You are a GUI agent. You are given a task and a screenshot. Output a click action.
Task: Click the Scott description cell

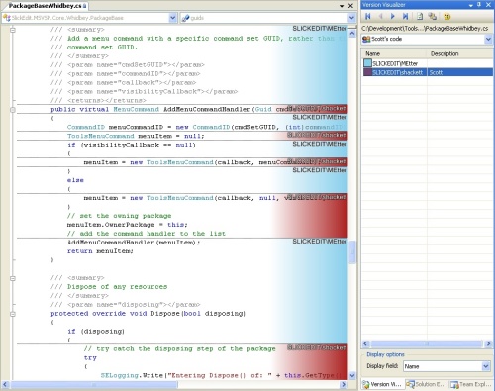pos(460,72)
